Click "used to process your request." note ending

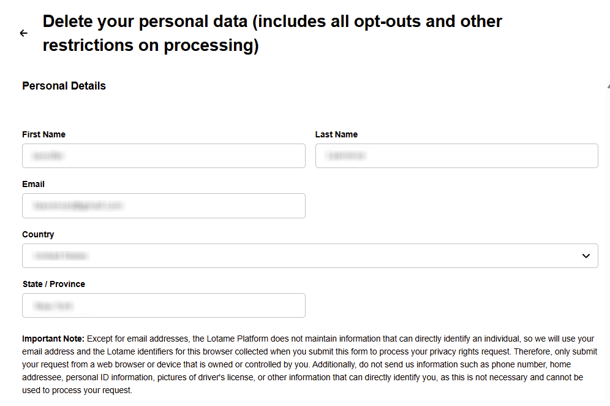[x=77, y=390]
